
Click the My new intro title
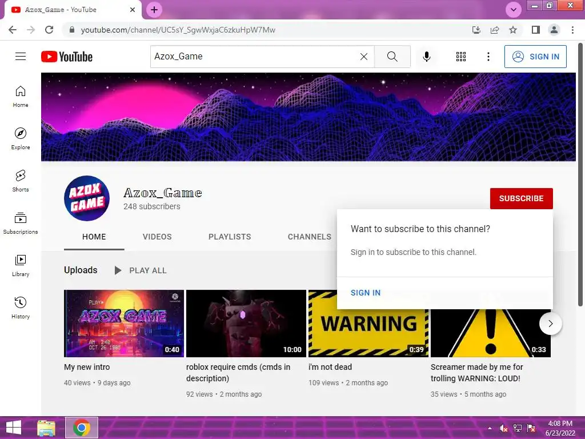click(87, 367)
